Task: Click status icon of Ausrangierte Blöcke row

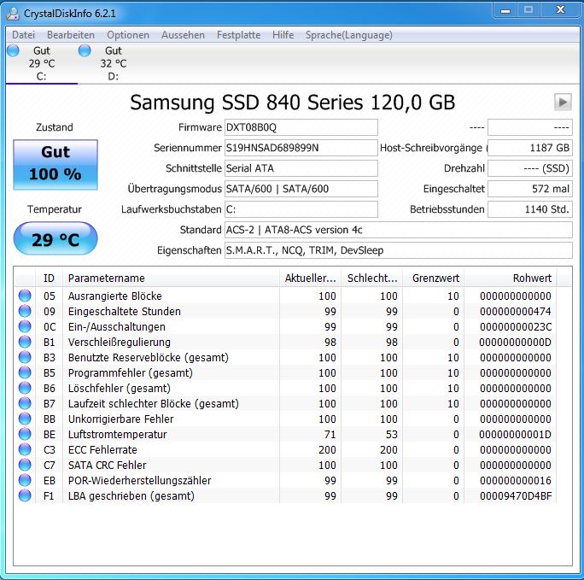Action: (x=25, y=296)
